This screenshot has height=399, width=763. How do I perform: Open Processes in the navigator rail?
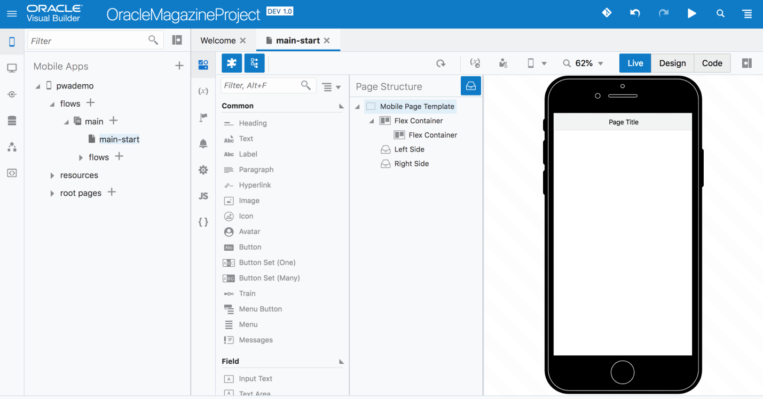tap(12, 147)
